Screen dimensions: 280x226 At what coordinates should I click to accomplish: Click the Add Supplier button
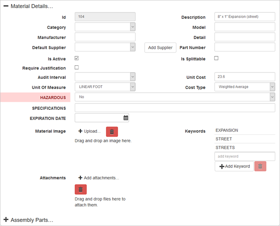pyautogui.click(x=160, y=47)
